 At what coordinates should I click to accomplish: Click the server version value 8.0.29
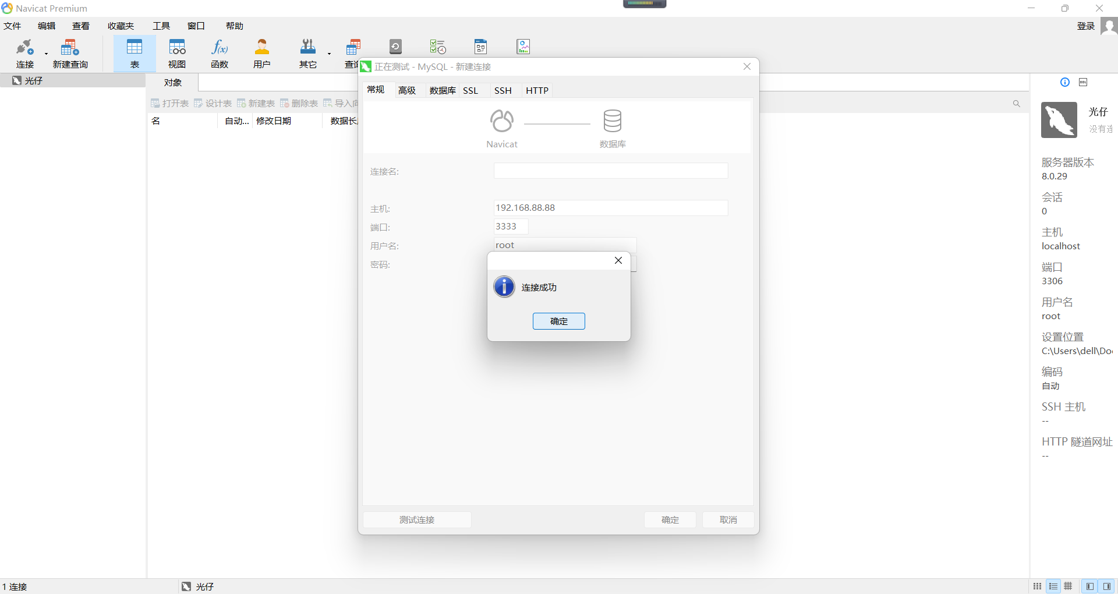point(1055,176)
